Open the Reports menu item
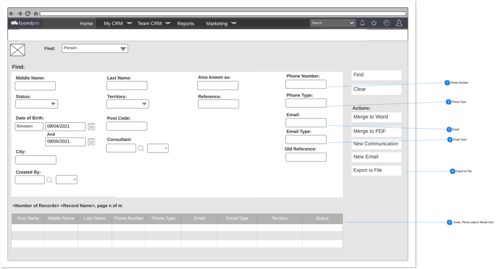 pos(186,23)
